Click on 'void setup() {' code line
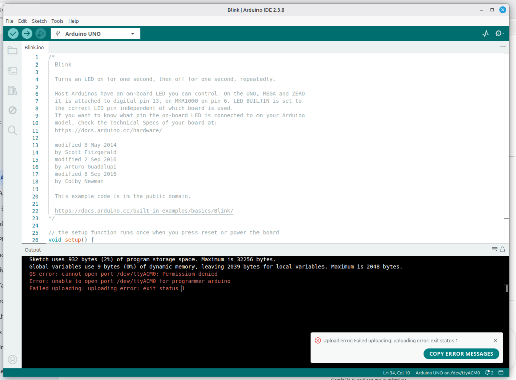Screen dimensions: 516x380 [x=71, y=240]
